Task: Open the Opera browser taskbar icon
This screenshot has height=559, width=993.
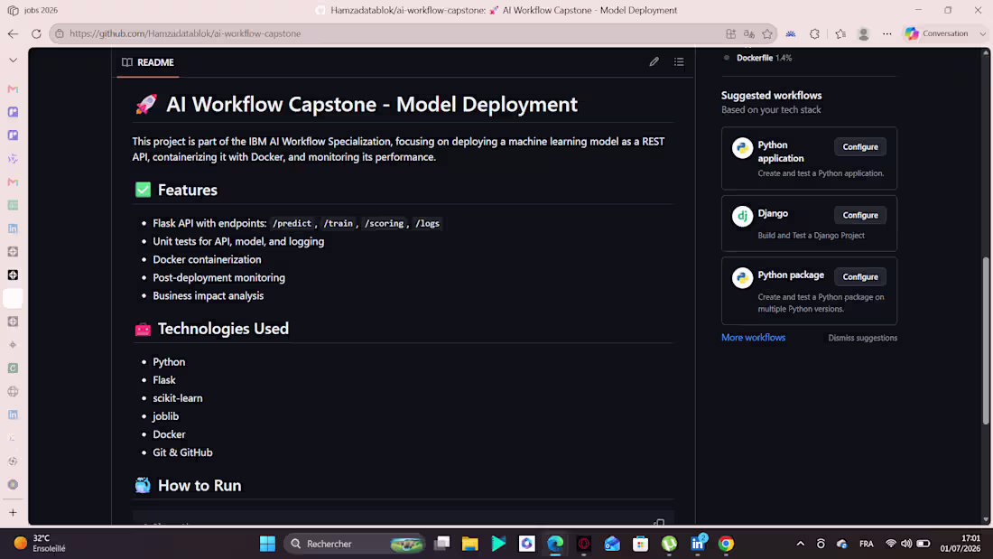Action: coord(583,544)
